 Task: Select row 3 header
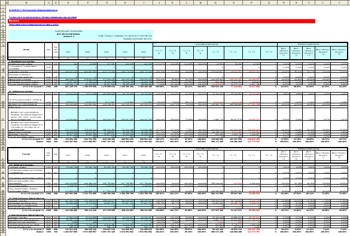(2, 14)
